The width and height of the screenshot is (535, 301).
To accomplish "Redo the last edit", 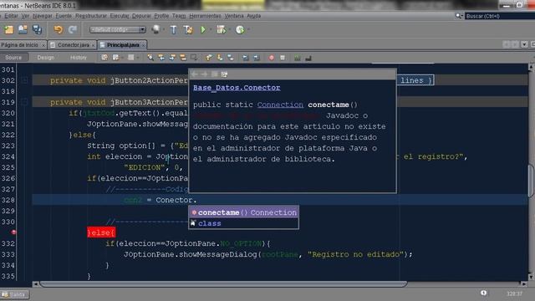I will (x=73, y=30).
